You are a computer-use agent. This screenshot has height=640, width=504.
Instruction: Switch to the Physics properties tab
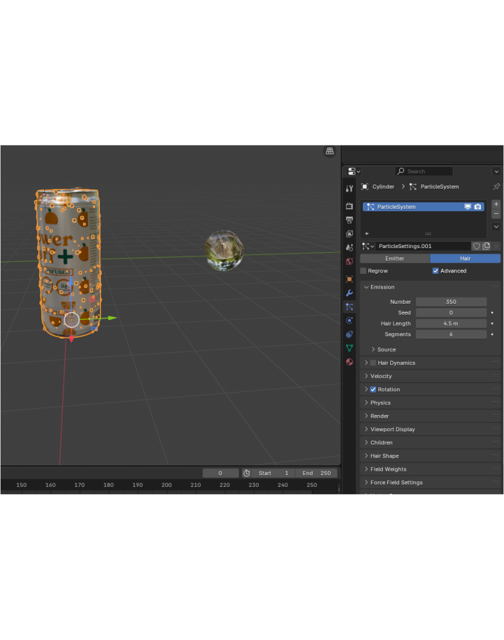coord(349,320)
